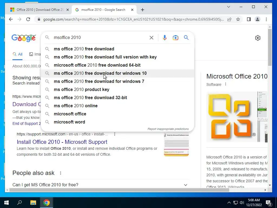The image size is (277, 208).
Task: Submit search with blue magnifier icon
Action: point(186,37)
